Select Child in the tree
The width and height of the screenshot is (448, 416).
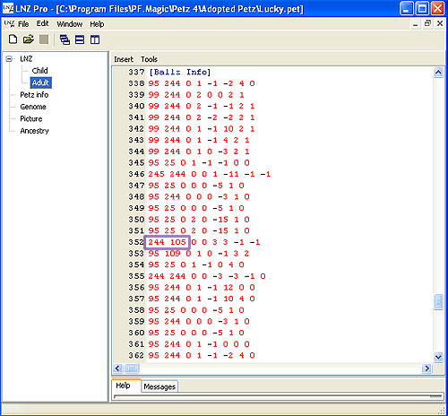click(39, 71)
